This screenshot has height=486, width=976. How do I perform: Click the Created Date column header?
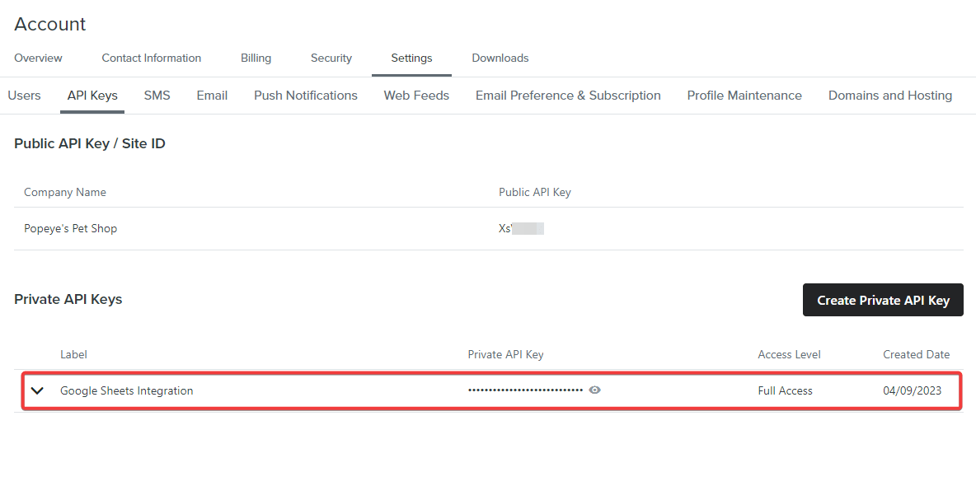[917, 355]
